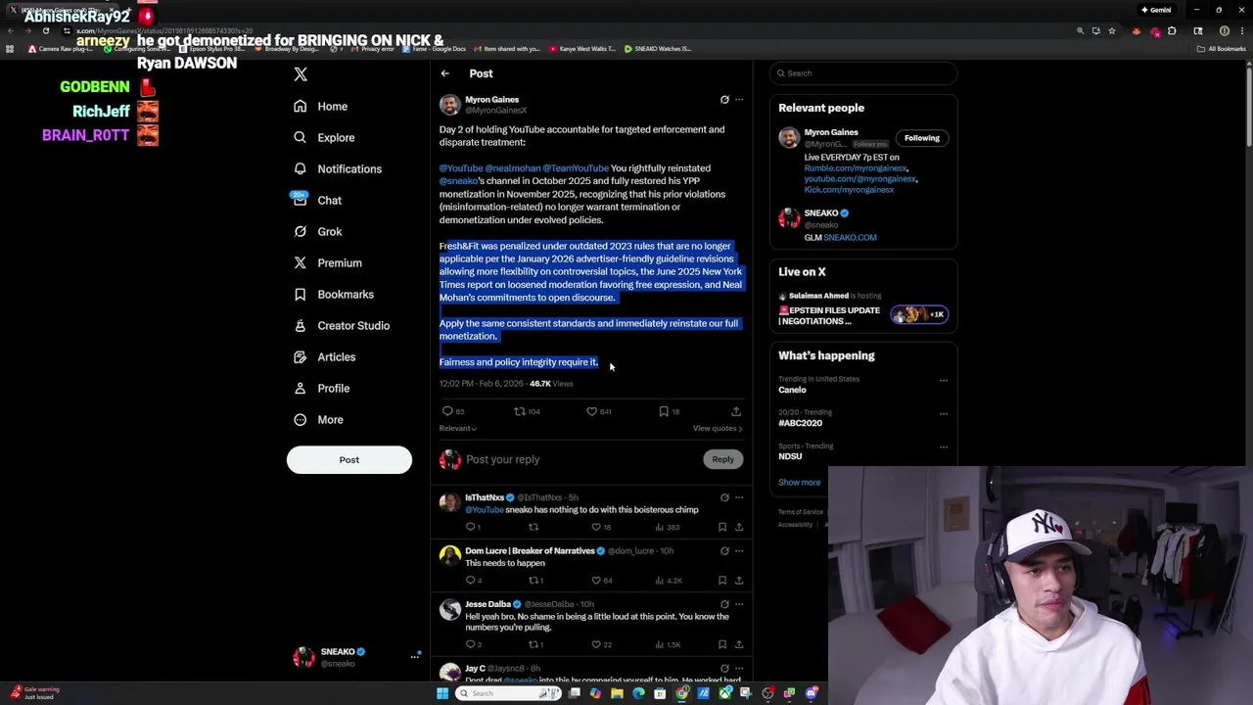Open the +1K listeners badge on live space
The width and height of the screenshot is (1253, 705).
pyautogui.click(x=918, y=315)
